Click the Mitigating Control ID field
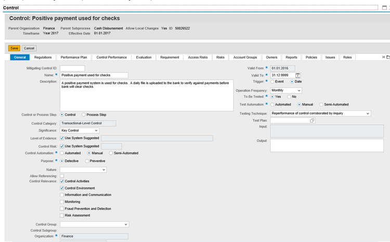 coord(72,69)
